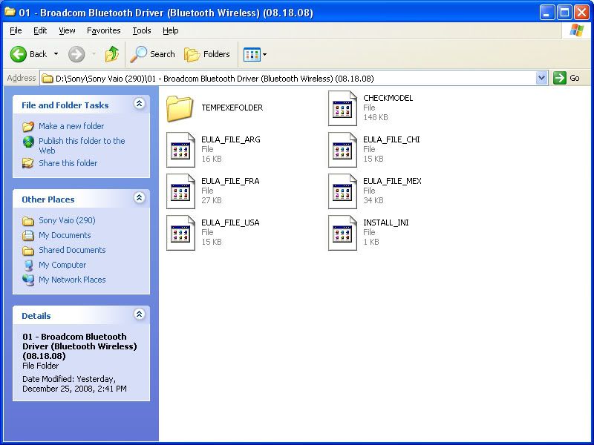Select the EULA_FILE_MEX file icon
This screenshot has height=445, width=594.
(342, 191)
